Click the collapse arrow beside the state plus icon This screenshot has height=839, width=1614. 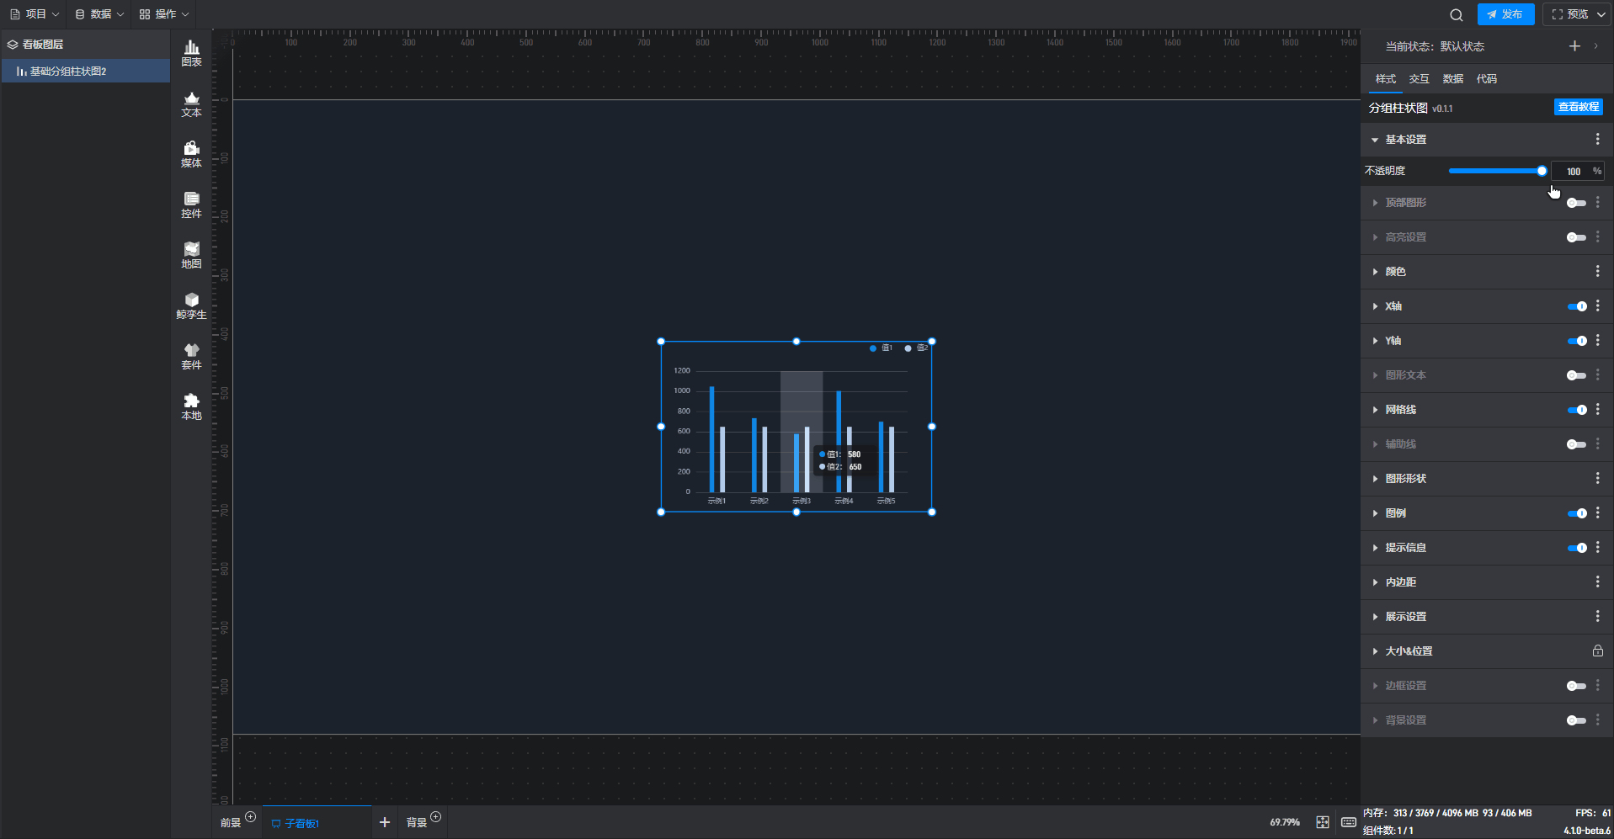tap(1595, 46)
